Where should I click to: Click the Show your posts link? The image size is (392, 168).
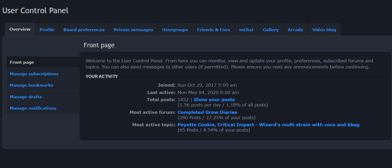pyautogui.click(x=214, y=100)
